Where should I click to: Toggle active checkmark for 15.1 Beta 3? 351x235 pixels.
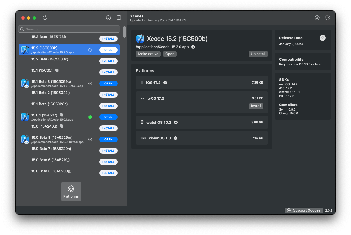pos(90,83)
